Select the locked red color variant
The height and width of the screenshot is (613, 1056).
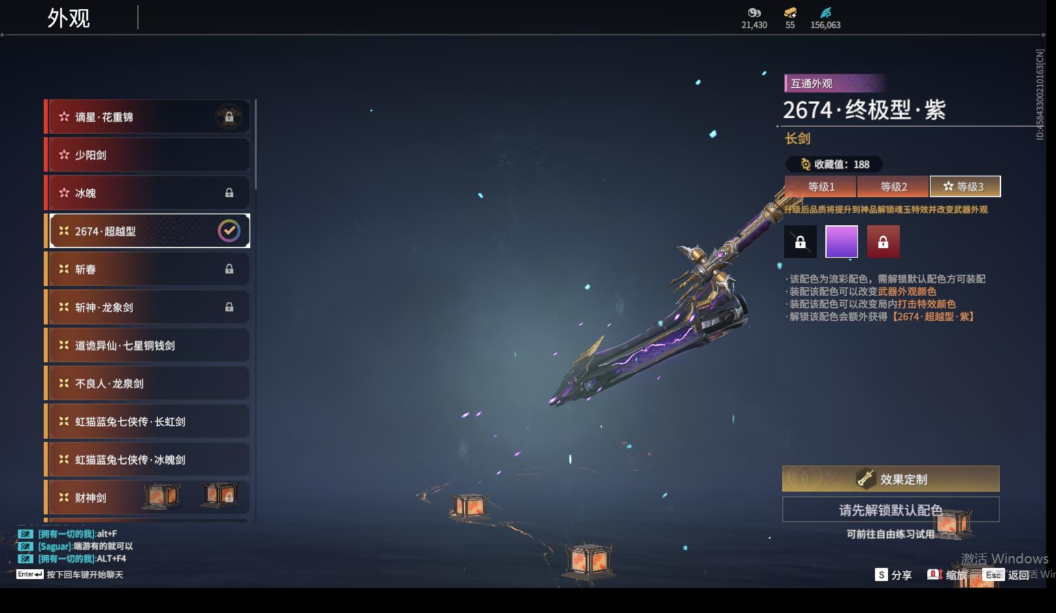pos(883,242)
